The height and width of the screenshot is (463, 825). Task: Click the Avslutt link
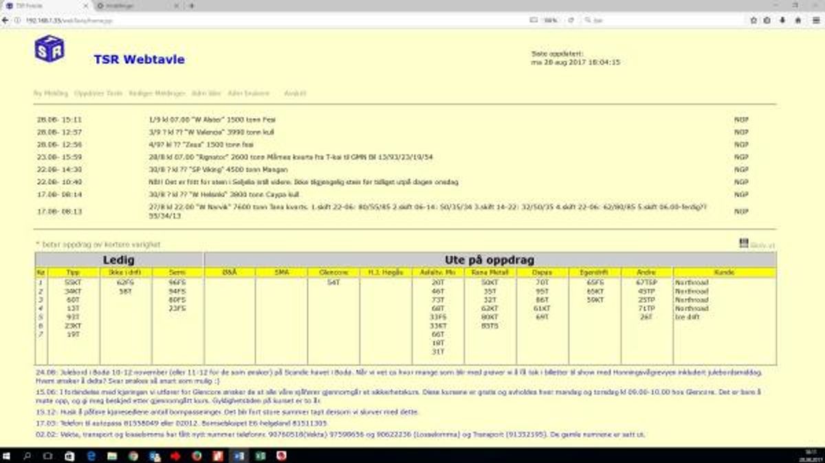click(x=295, y=93)
